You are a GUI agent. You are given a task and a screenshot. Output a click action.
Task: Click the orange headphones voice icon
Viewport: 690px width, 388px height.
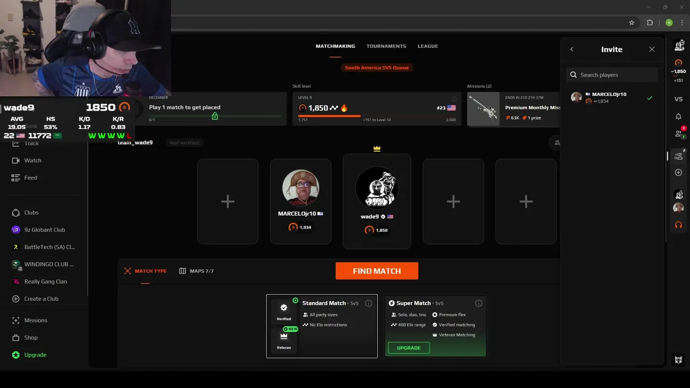(679, 224)
